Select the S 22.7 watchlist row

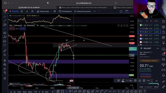149,32
